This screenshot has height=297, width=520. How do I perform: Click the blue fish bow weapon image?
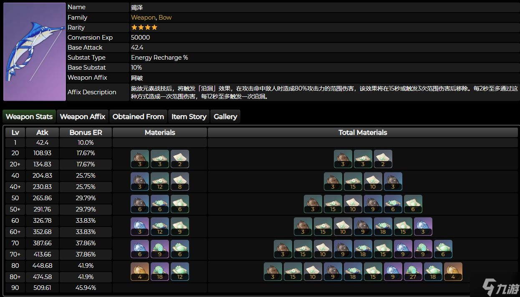35,52
